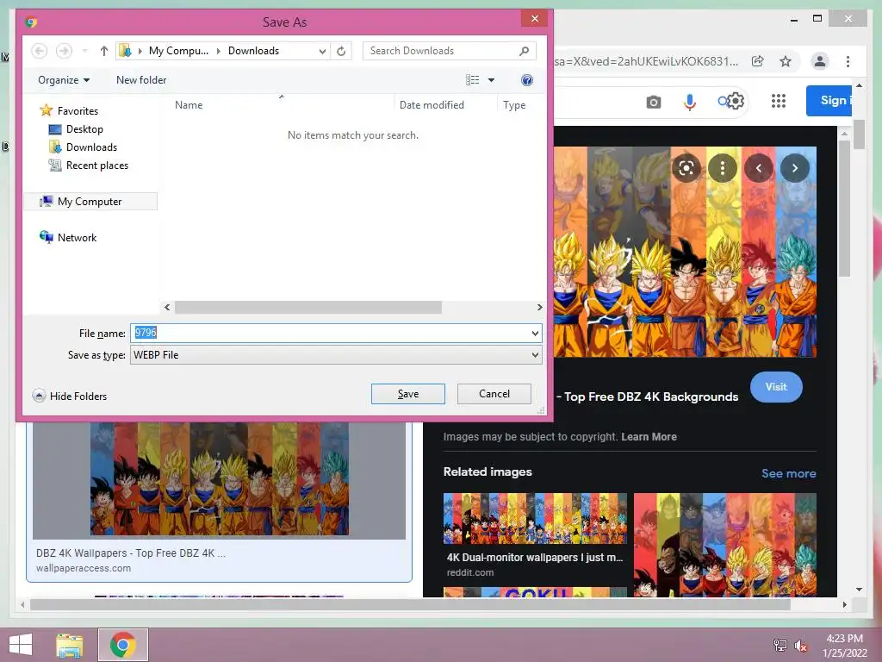Select Network in sidebar
Viewport: 882px width, 662px height.
68,238
